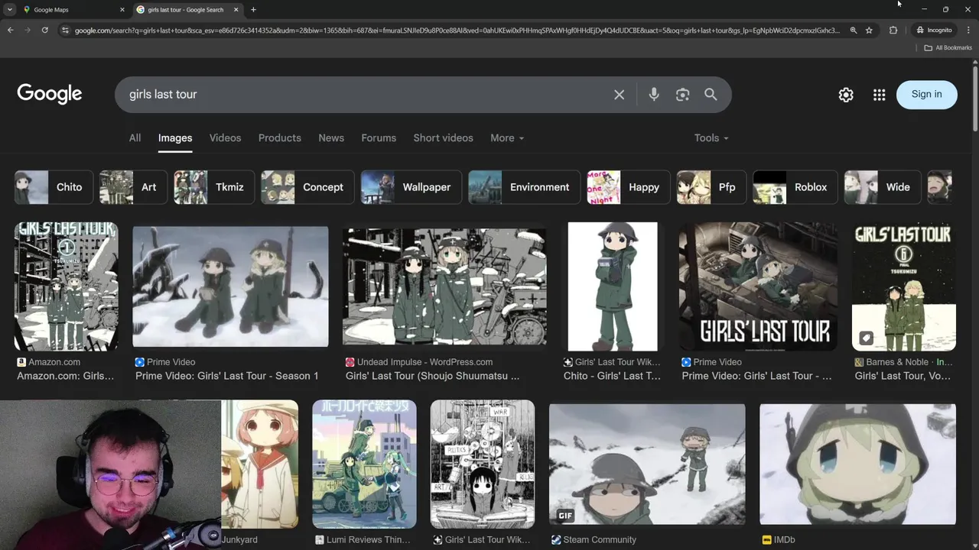The width and height of the screenshot is (979, 550).
Task: Open the Incognito profile indicator
Action: point(935,31)
